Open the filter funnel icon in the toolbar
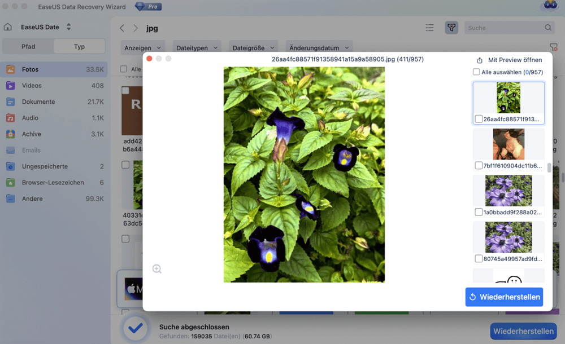The image size is (565, 344). [451, 27]
